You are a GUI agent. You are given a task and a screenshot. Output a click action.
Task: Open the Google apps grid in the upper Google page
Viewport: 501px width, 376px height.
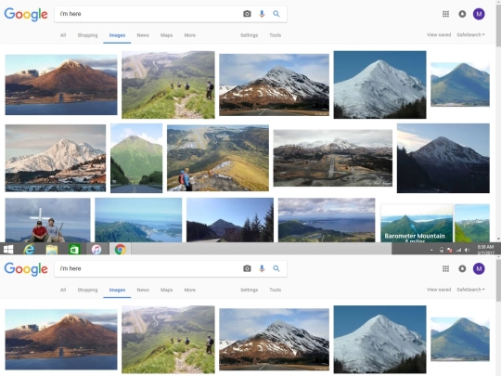coord(445,14)
